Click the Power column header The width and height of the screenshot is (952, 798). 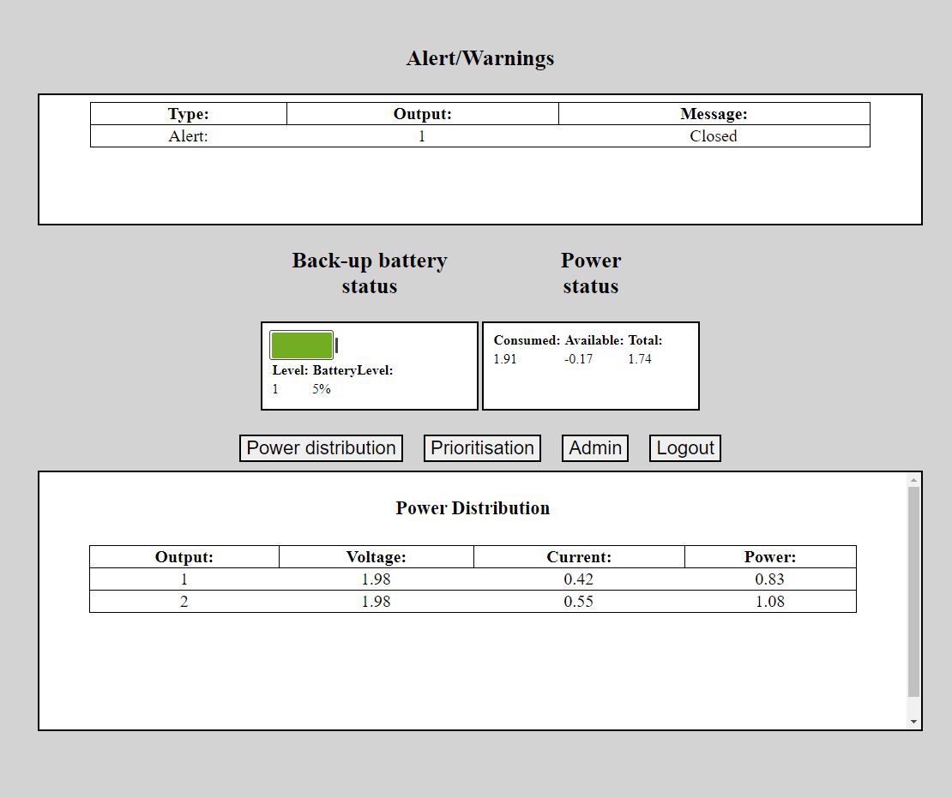point(769,557)
